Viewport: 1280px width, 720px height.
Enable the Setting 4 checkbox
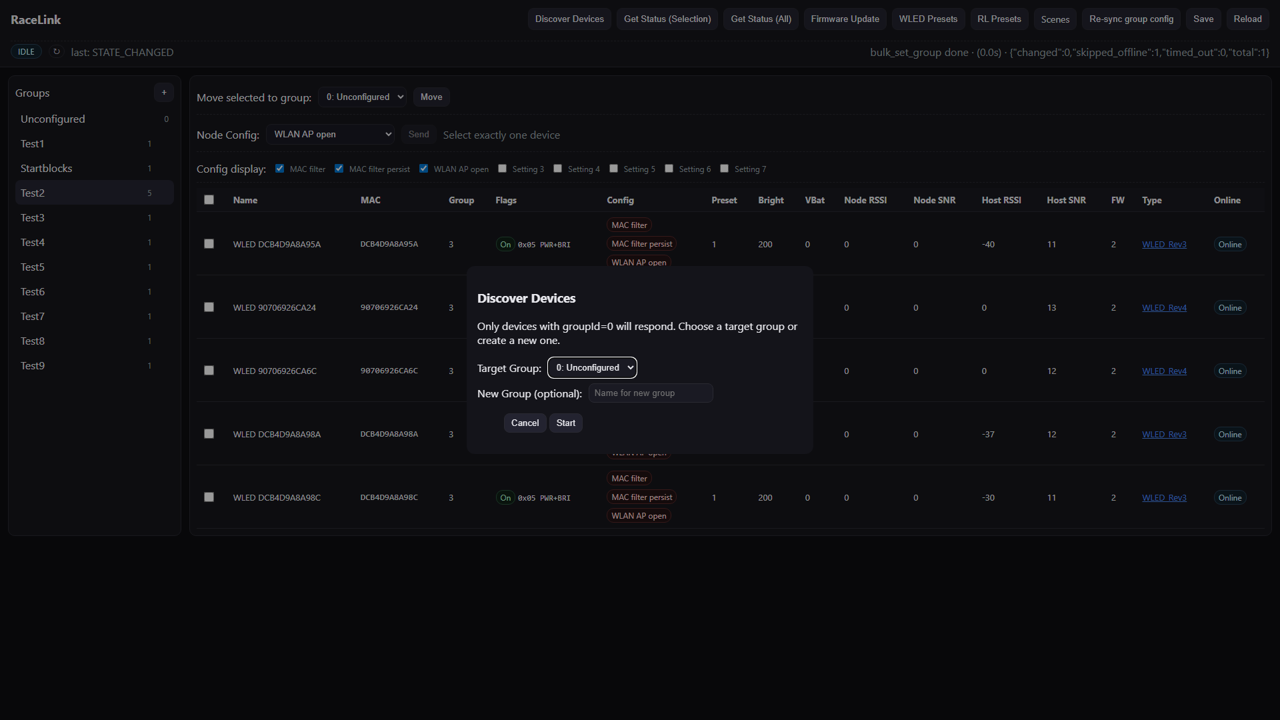pyautogui.click(x=558, y=169)
